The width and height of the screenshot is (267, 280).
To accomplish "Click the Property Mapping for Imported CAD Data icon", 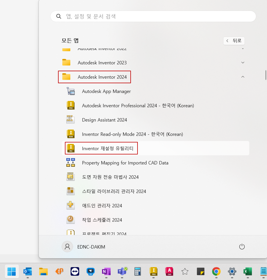I will 71,162.
